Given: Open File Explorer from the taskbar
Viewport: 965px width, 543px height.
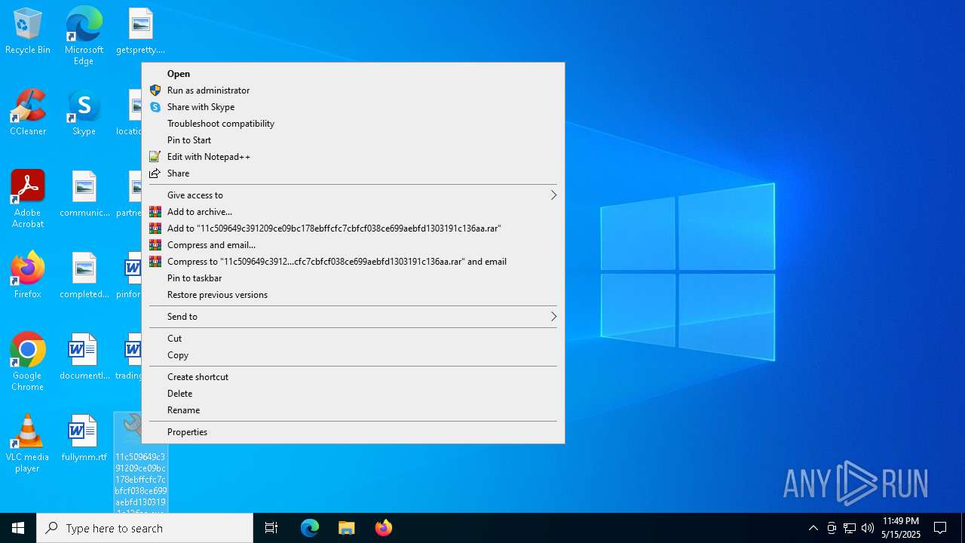Looking at the screenshot, I should click(x=347, y=528).
